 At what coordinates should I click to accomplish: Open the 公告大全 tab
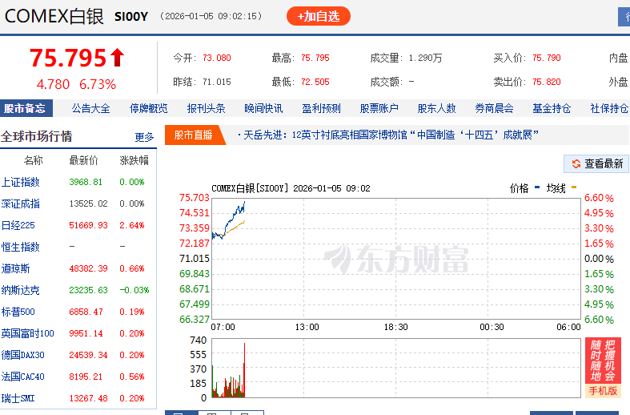click(x=90, y=109)
